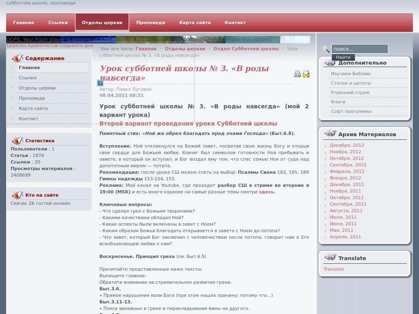
Task: Click the print article icon
Action: tap(297, 74)
